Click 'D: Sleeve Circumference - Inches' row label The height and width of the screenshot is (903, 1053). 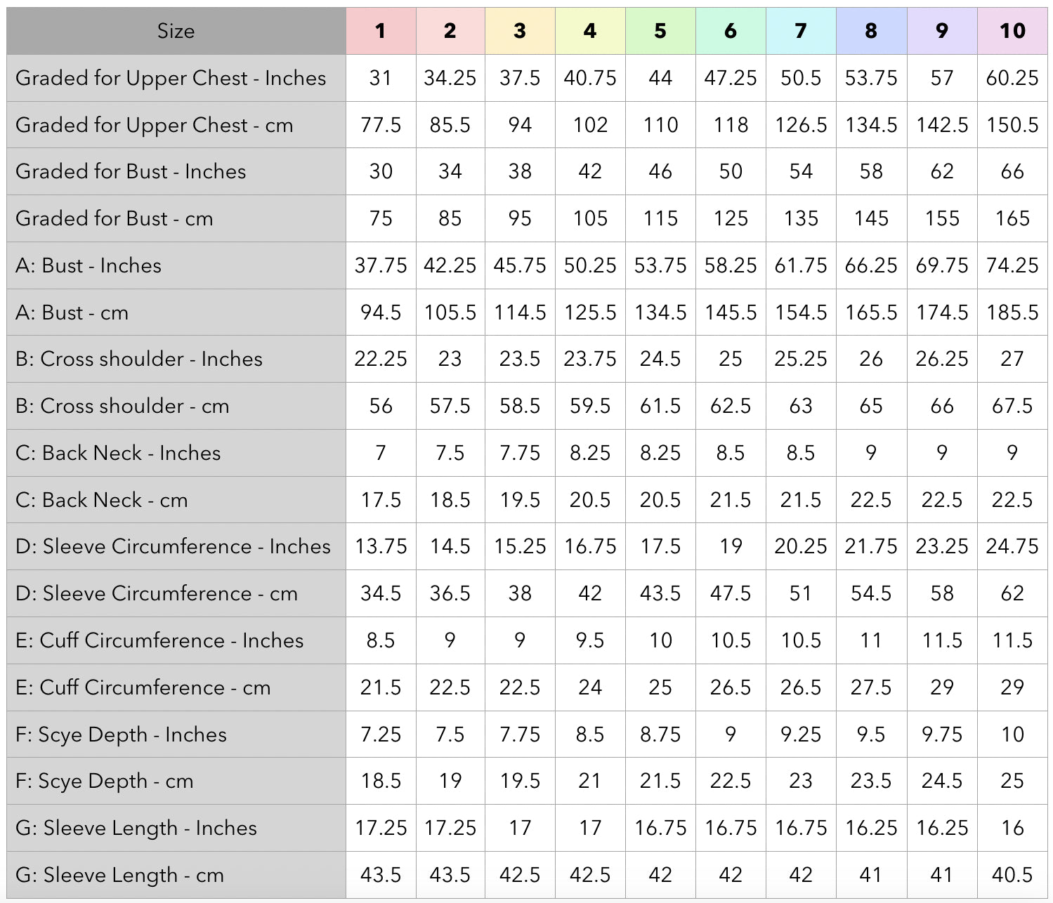173,546
